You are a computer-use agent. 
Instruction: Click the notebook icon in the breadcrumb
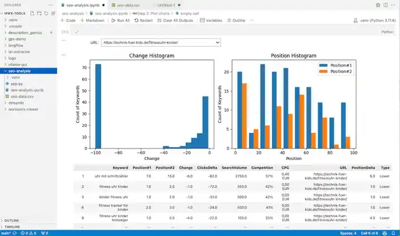click(91, 13)
